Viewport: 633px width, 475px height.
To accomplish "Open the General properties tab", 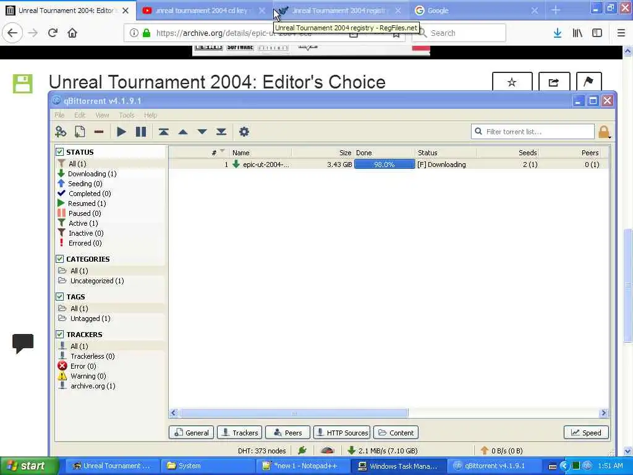I will (x=192, y=432).
